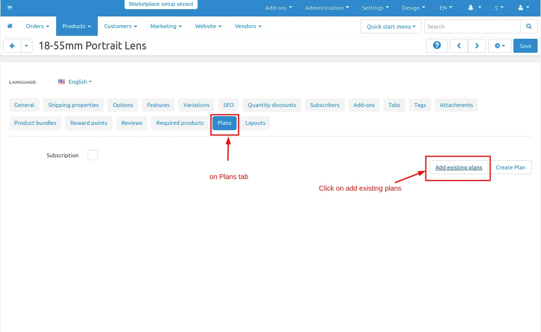
Task: Switch to the General tab
Action: [x=24, y=105]
